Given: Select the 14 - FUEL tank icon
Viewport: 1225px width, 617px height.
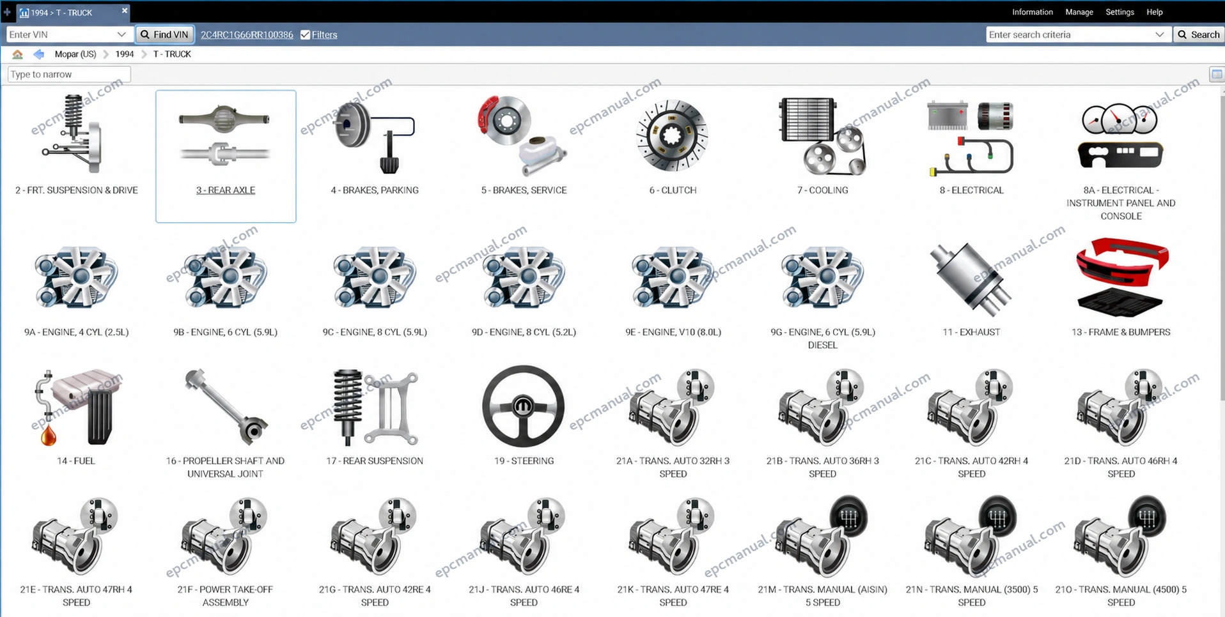Looking at the screenshot, I should pos(76,407).
